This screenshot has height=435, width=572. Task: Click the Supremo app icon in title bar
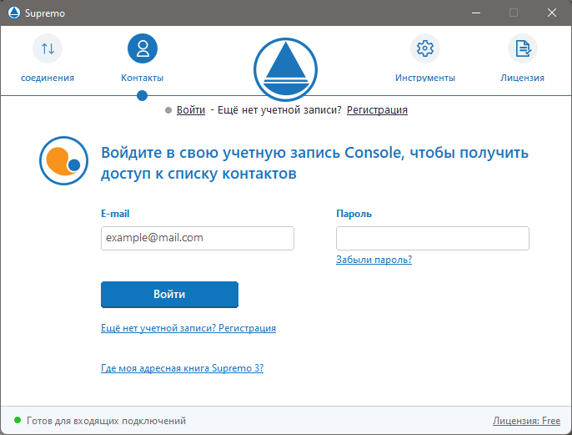pyautogui.click(x=13, y=13)
